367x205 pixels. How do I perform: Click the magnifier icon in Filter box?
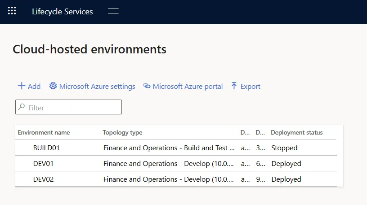pos(22,107)
